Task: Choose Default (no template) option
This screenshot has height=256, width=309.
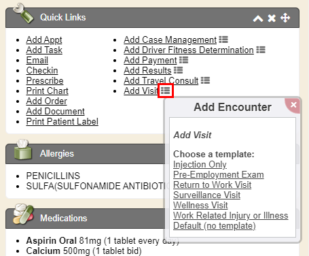Action: (x=215, y=226)
